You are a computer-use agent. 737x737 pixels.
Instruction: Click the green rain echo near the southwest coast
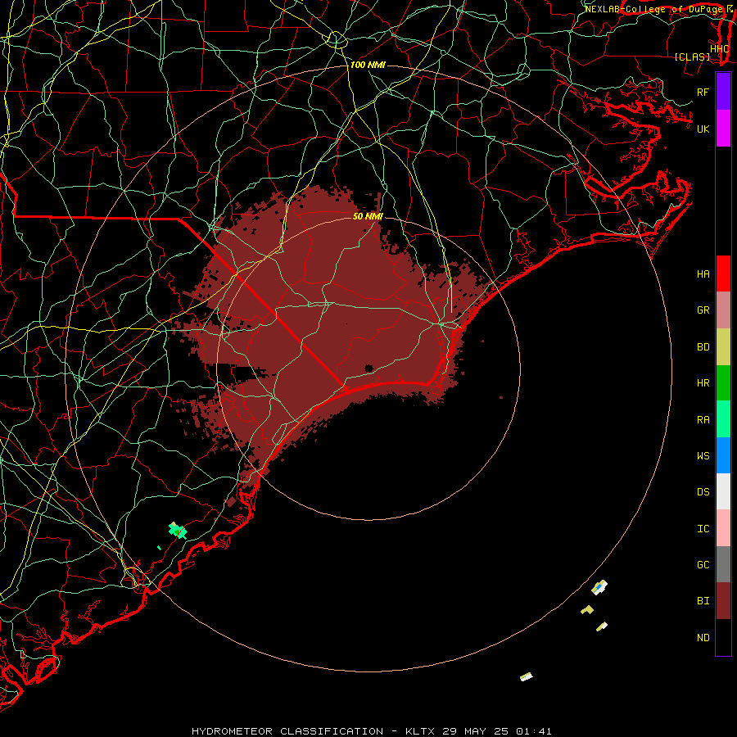click(x=178, y=531)
